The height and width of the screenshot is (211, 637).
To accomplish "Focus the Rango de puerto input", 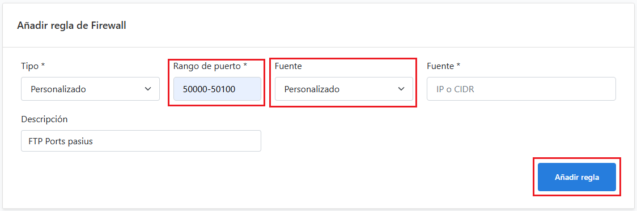I will click(217, 89).
